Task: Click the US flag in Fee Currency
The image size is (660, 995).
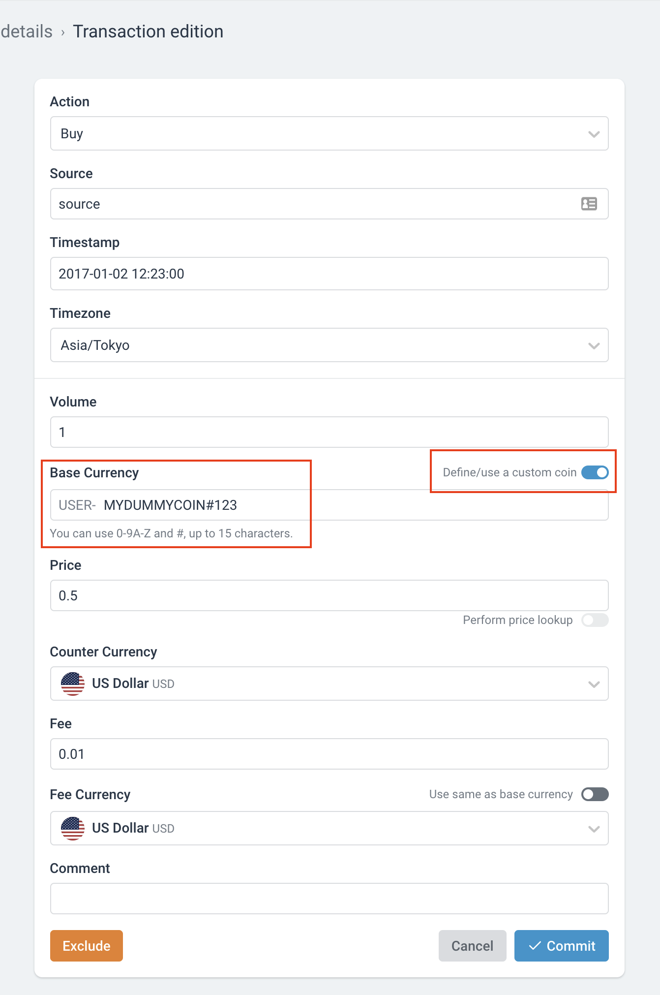Action: pos(73,828)
